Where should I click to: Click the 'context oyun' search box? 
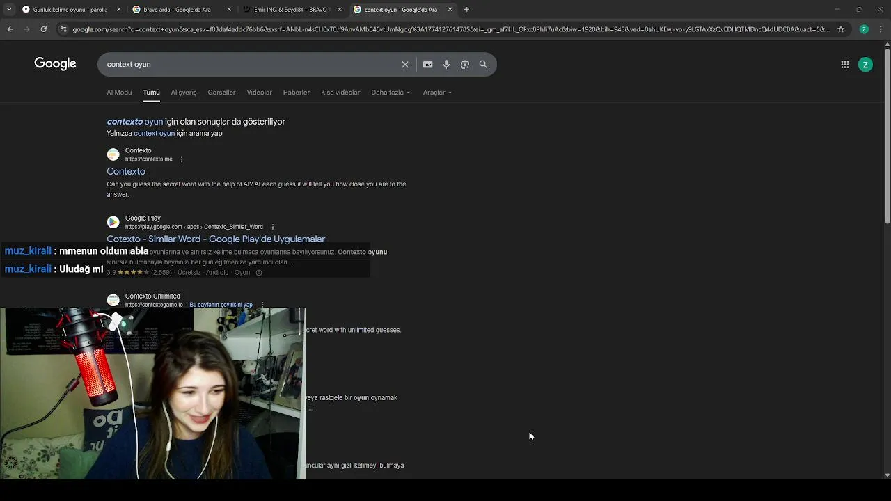click(251, 64)
